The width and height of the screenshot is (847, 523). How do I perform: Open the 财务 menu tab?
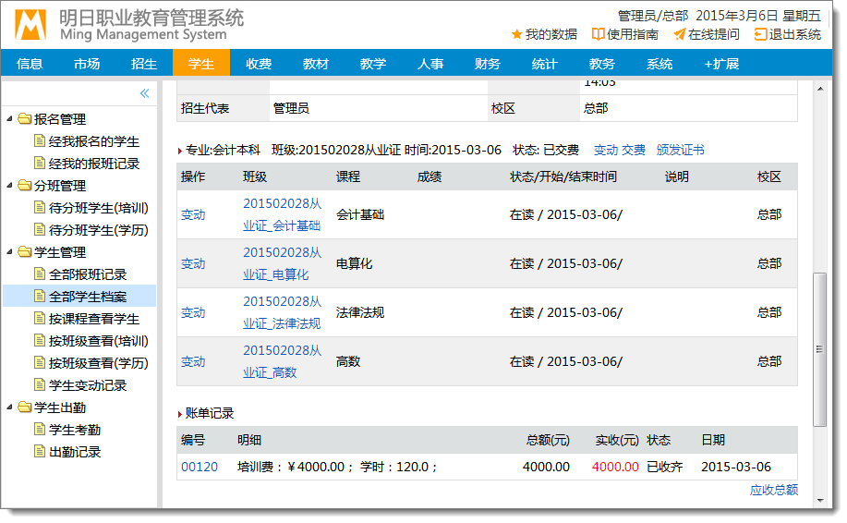pyautogui.click(x=488, y=64)
